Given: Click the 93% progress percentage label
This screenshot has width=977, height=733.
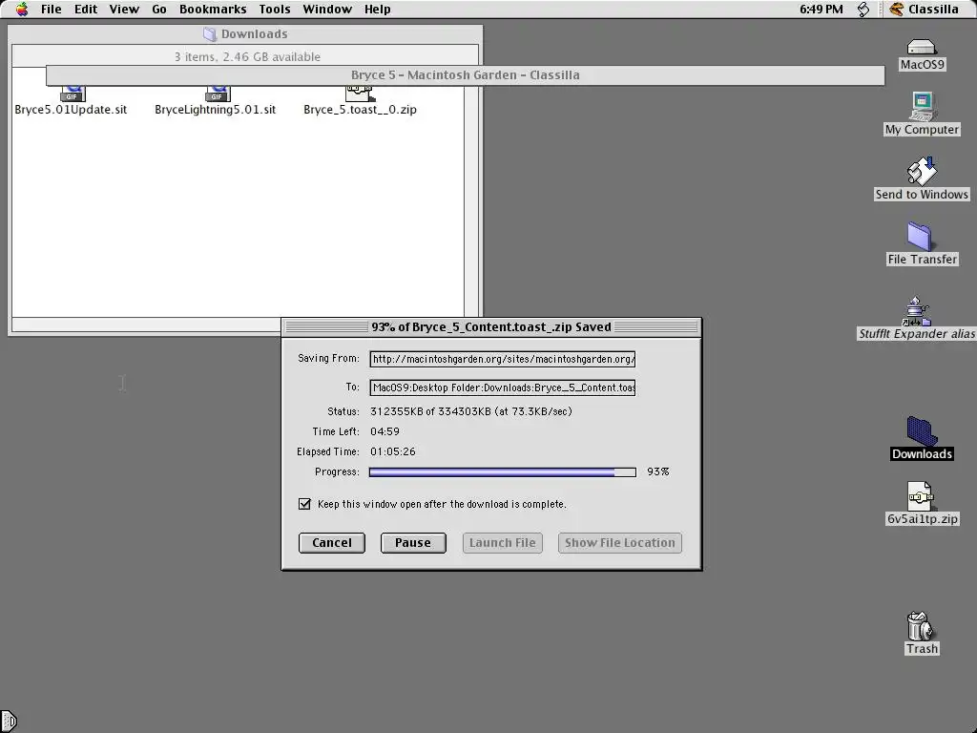Looking at the screenshot, I should pyautogui.click(x=658, y=471).
